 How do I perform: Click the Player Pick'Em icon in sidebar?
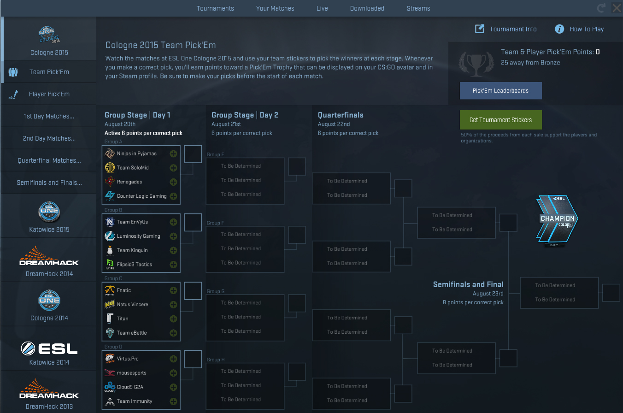pos(13,94)
